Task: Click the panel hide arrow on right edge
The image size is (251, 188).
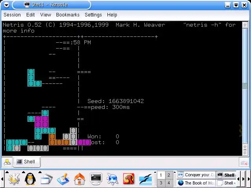Action: click(249, 179)
